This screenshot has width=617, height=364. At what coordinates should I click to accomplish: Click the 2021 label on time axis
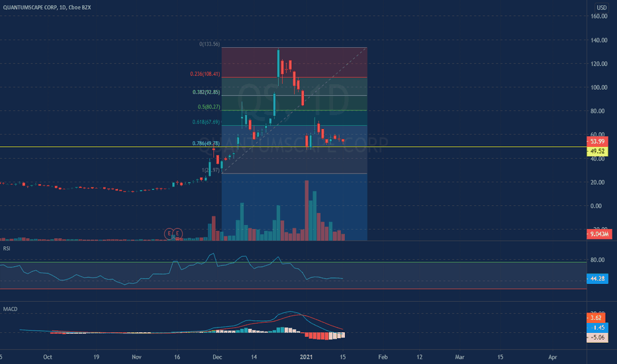306,357
